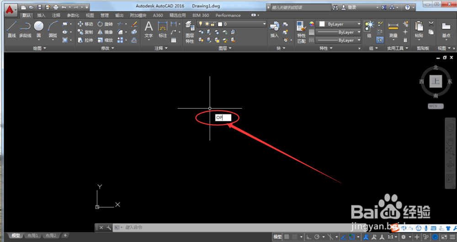Open the layer dropdown showing 0
Image resolution: width=457 pixels, height=242 pixels.
(x=232, y=24)
